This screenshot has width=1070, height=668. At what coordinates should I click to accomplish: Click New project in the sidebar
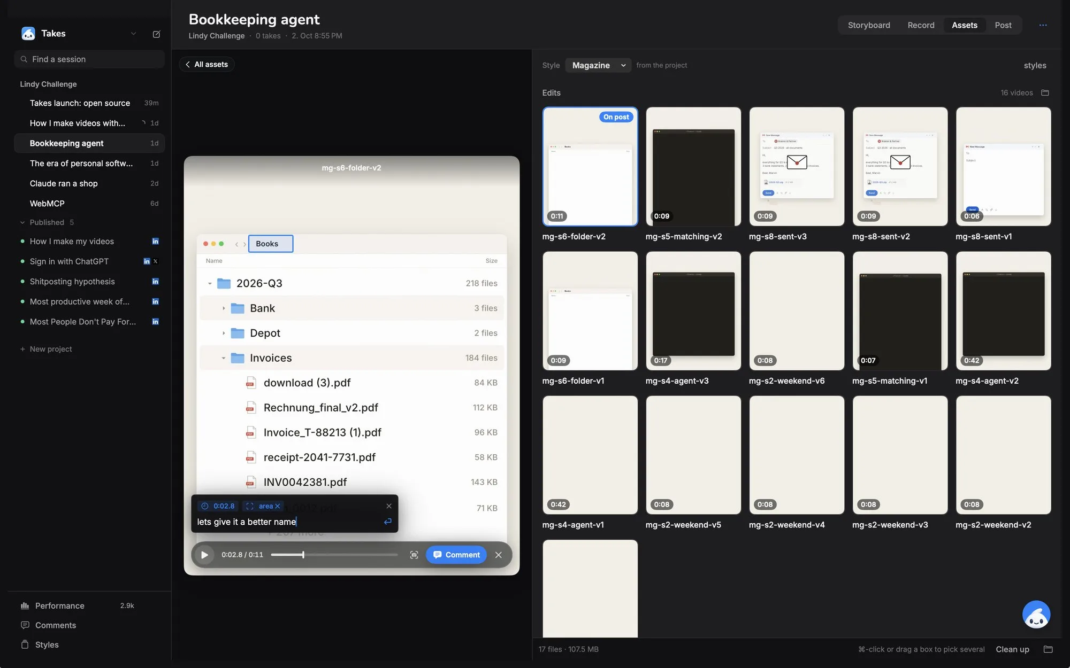[x=46, y=349]
